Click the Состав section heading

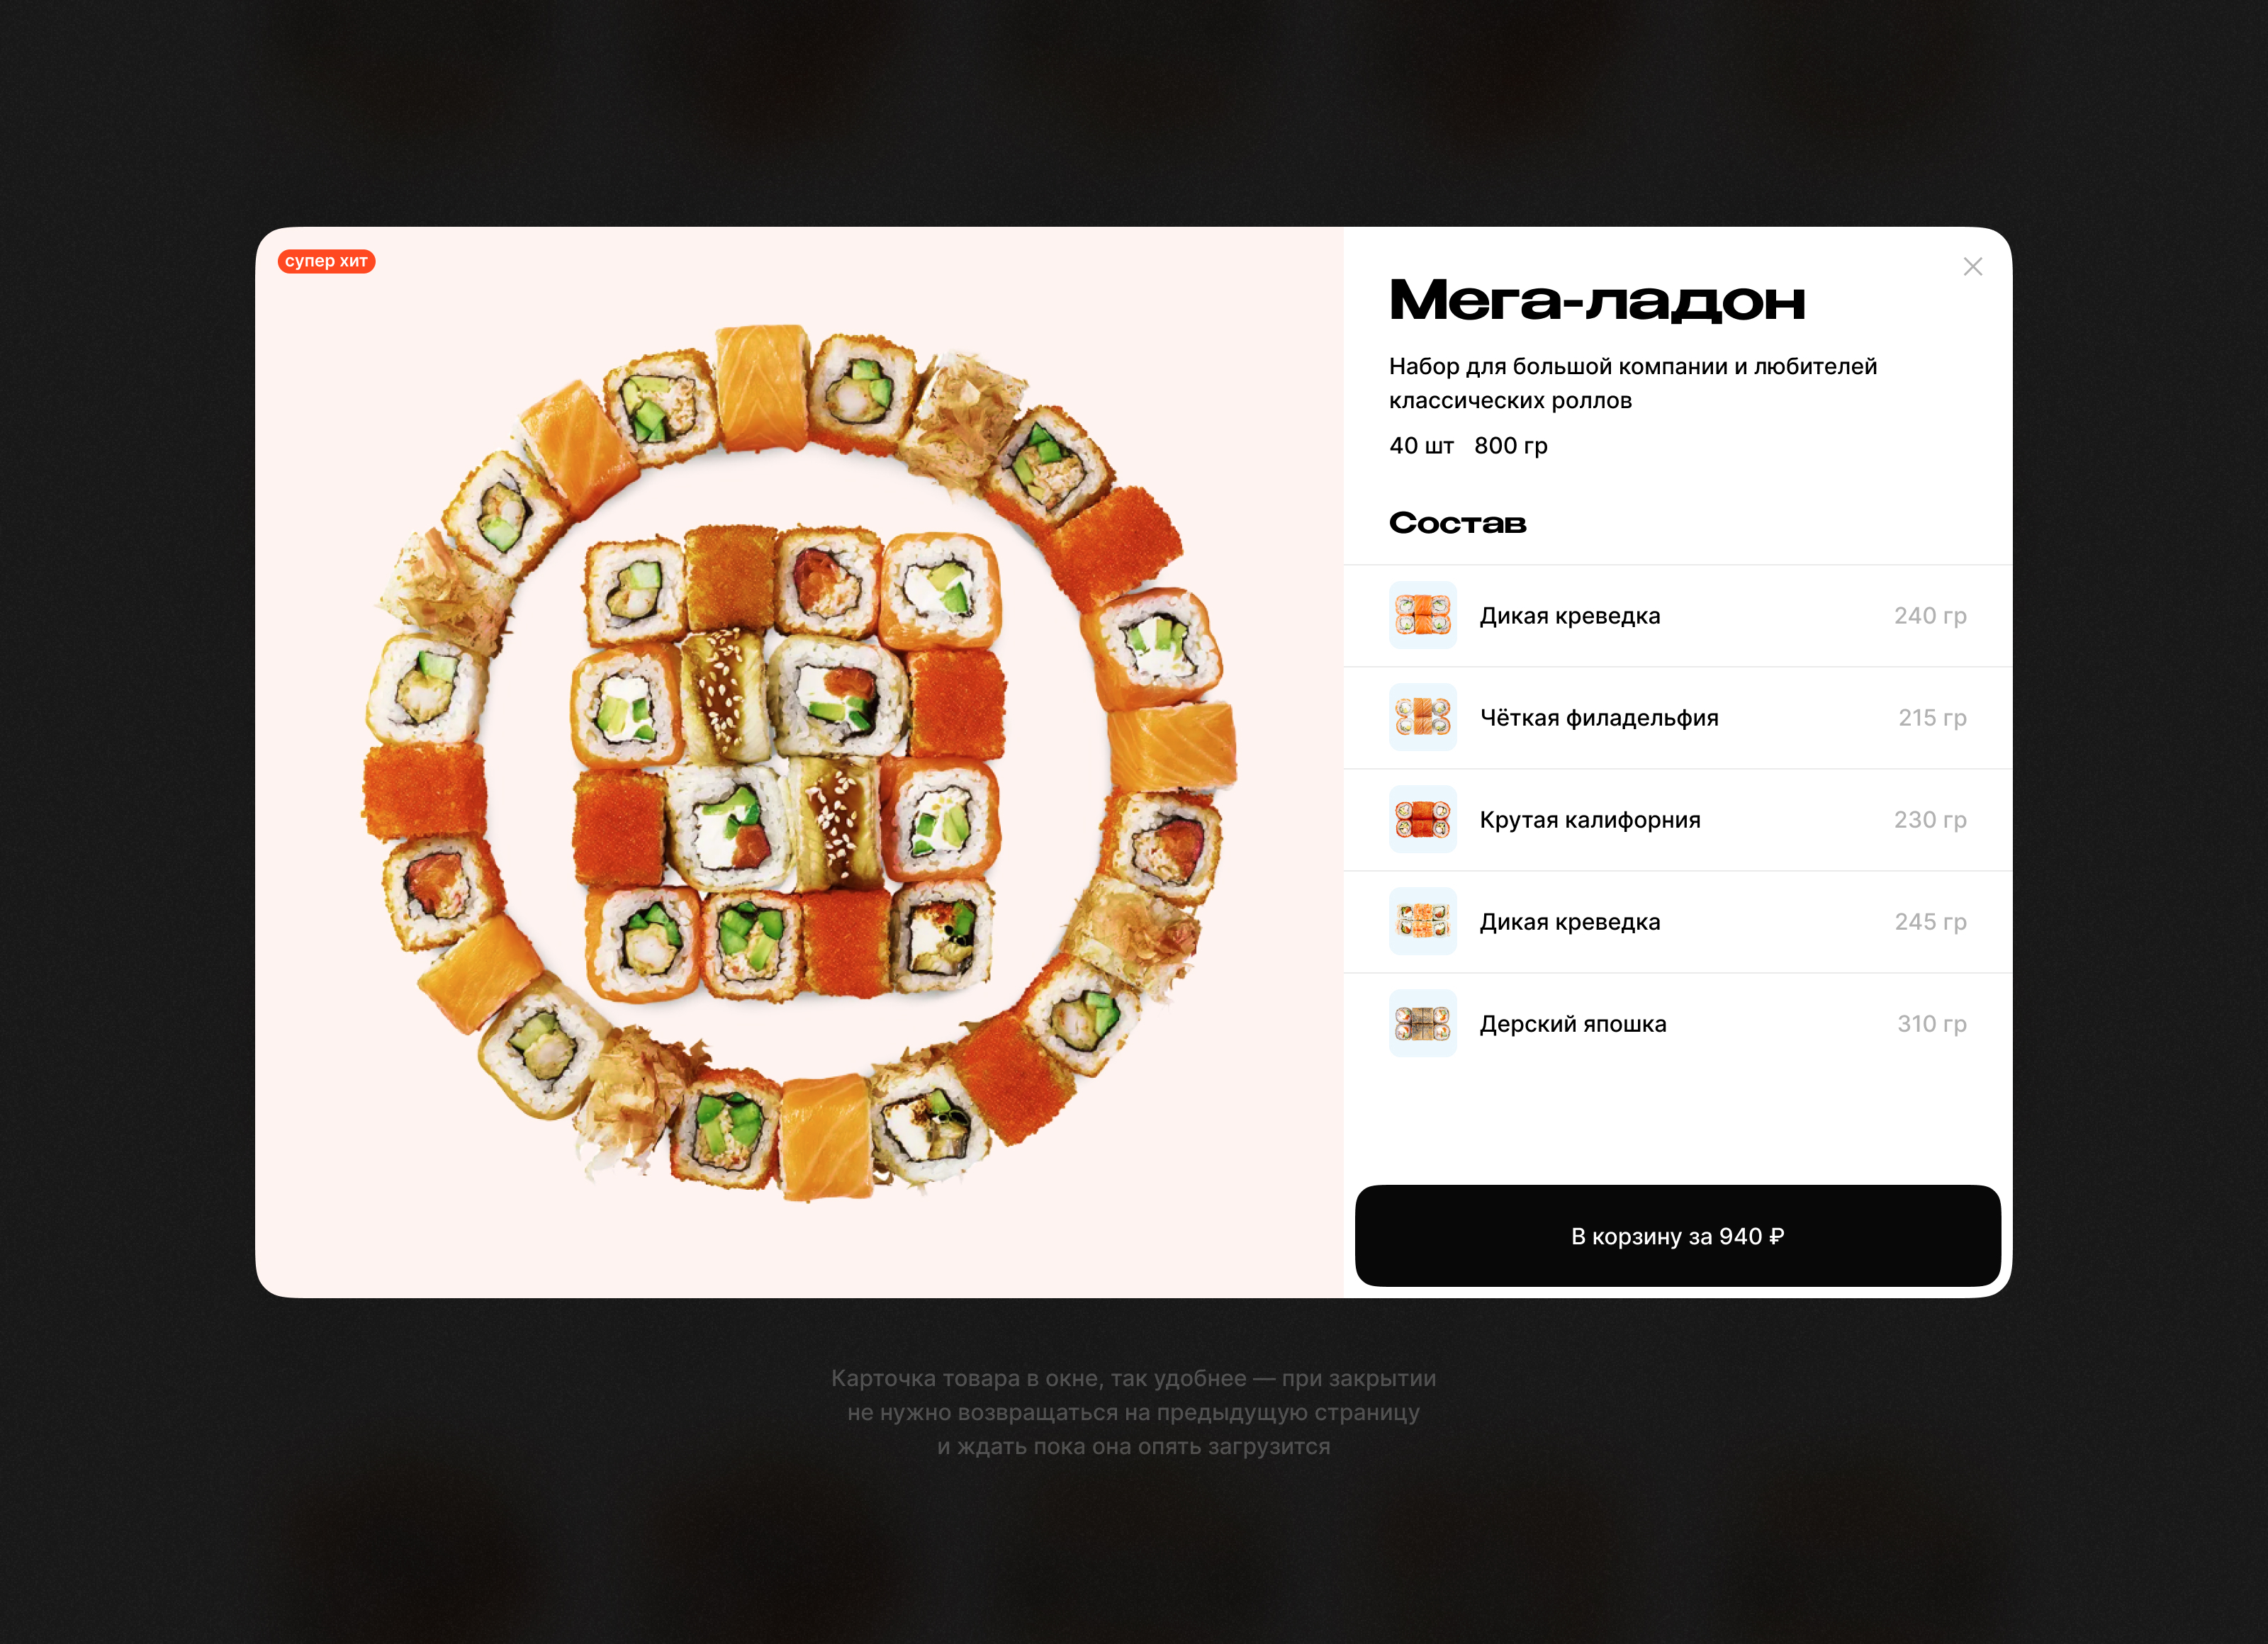pyautogui.click(x=1457, y=523)
